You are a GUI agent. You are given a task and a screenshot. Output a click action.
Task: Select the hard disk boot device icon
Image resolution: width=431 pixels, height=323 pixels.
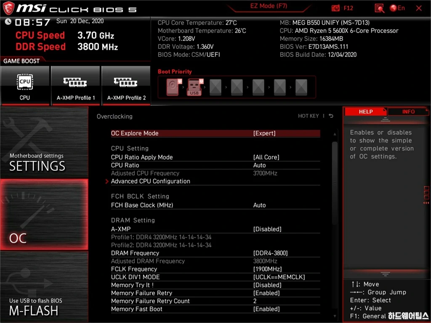174,87
